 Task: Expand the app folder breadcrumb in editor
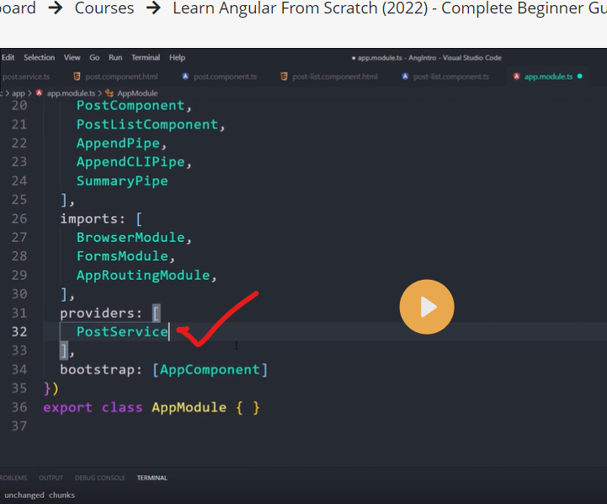(x=18, y=93)
